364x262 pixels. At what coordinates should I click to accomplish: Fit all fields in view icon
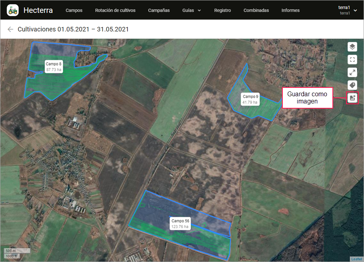(352, 60)
